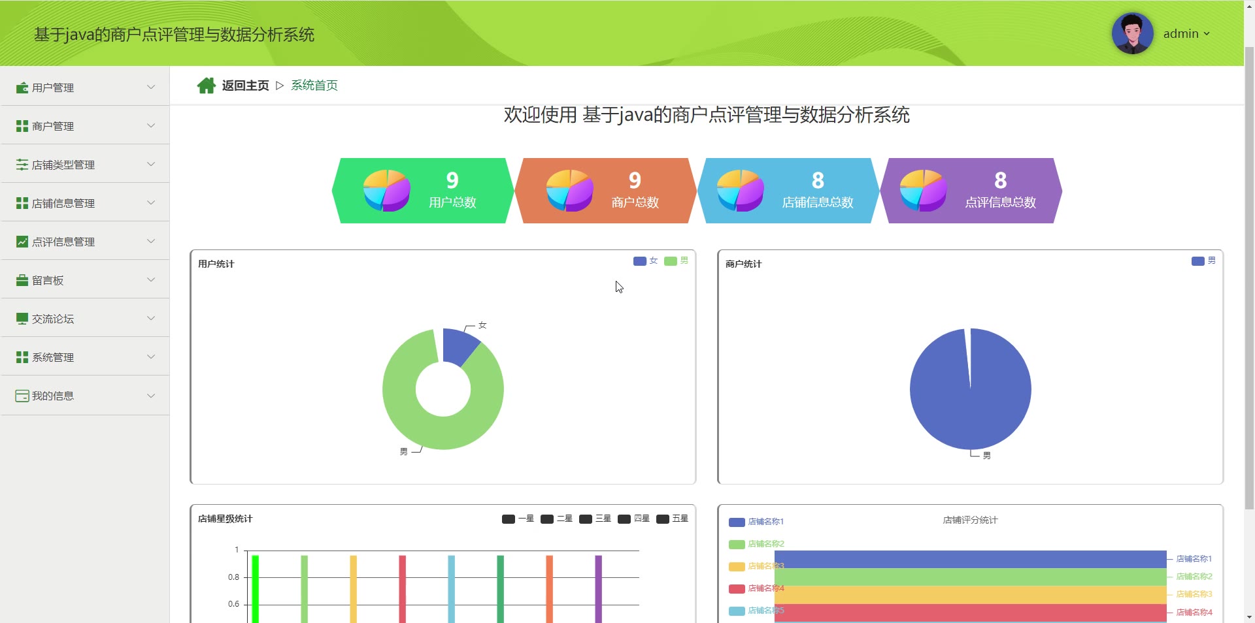Toggle 三星 legend in 店铺星级统计

pos(595,519)
